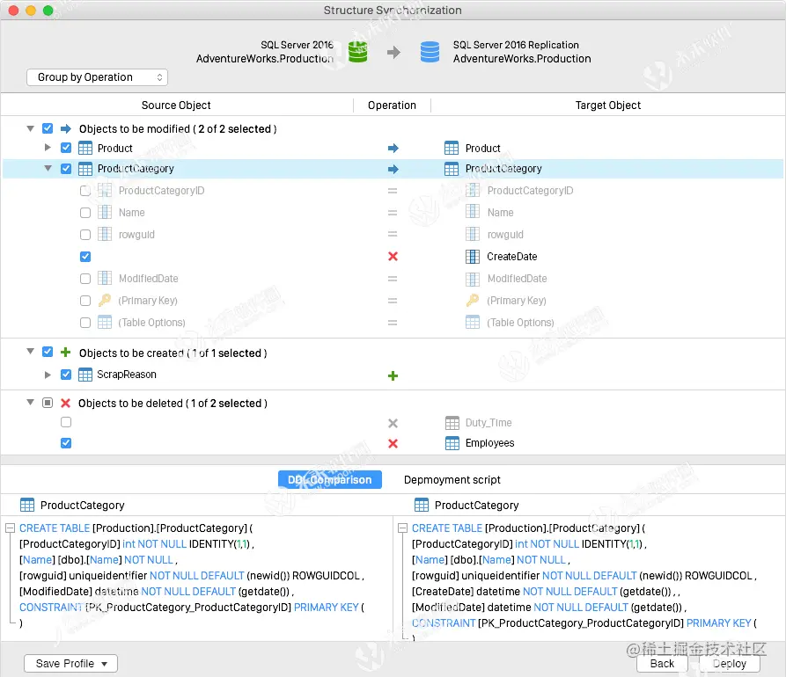Uncheck the ScrapReason checkbox
The width and height of the screenshot is (786, 677).
click(x=66, y=374)
